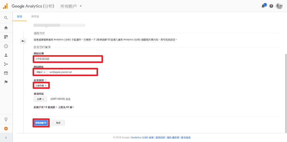Screen dimensions: 287x142
Task: Click the 追蹤方式 section heading
Action: tap(39, 33)
